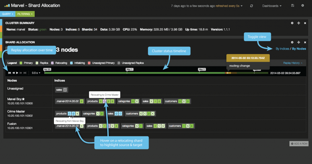Viewport: 312px width, 164px height.
Task: Click the save dashboard floppy icon
Action: click(x=292, y=5)
